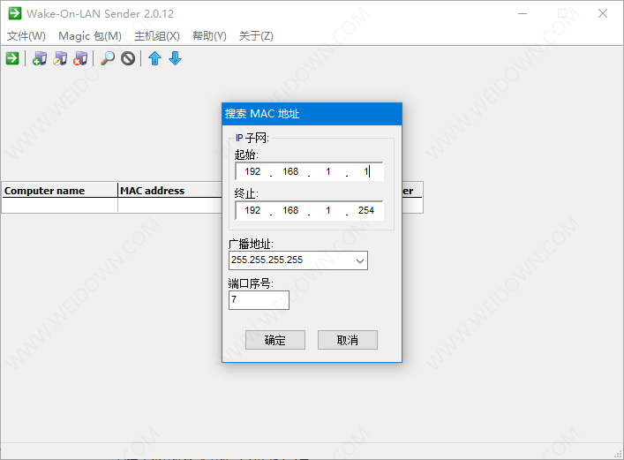The width and height of the screenshot is (624, 460).
Task: Click the Computer name column header
Action: pyautogui.click(x=60, y=191)
